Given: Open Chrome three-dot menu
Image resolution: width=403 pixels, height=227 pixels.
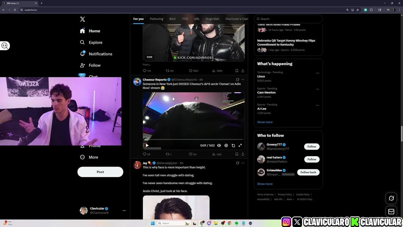Looking at the screenshot, I should [x=399, y=10].
